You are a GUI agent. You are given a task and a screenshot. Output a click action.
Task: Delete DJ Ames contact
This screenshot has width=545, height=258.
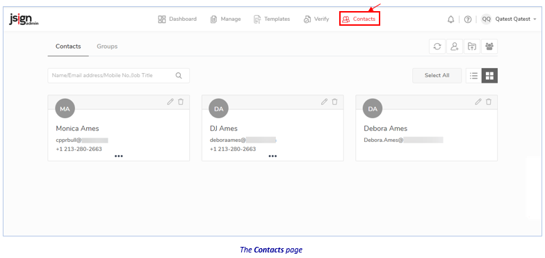334,102
